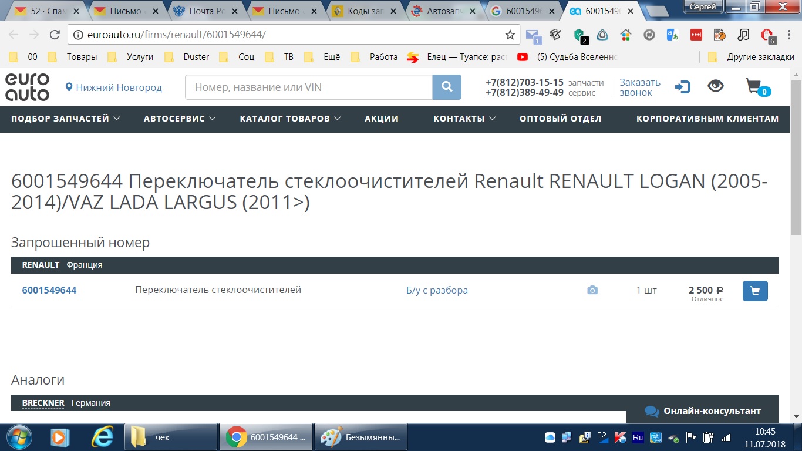Click the EuroAuto logo
This screenshot has height=451, width=802.
(28, 87)
